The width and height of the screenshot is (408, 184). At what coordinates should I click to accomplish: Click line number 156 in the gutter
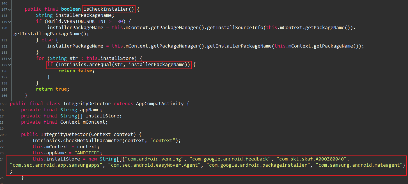pyautogui.click(x=4, y=71)
